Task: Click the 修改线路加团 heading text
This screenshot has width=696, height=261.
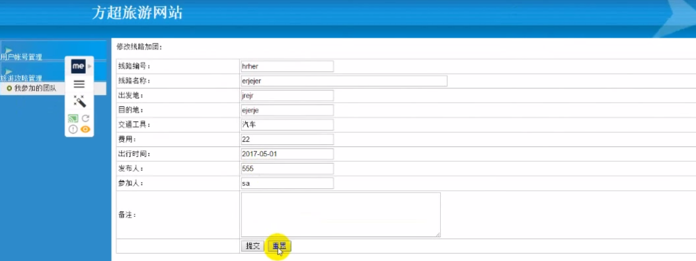Action: point(140,46)
